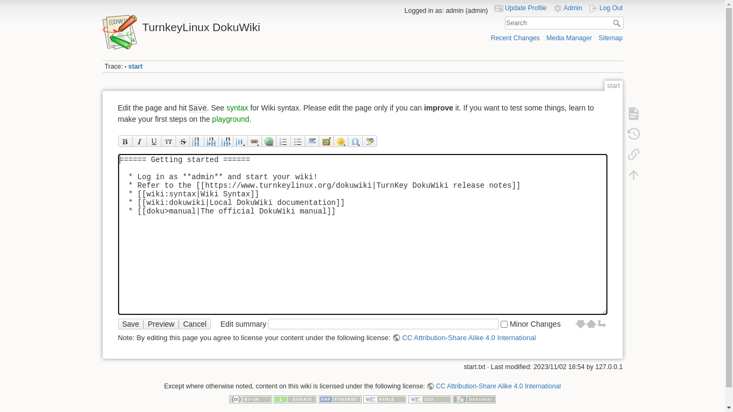This screenshot has width=733, height=412.
Task: Follow the playground link
Action: click(231, 119)
